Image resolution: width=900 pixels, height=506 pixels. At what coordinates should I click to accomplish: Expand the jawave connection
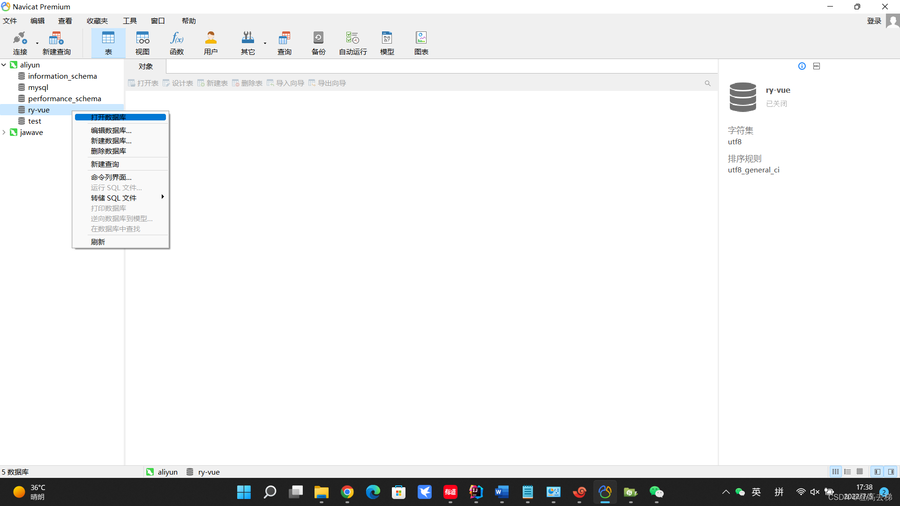4,132
